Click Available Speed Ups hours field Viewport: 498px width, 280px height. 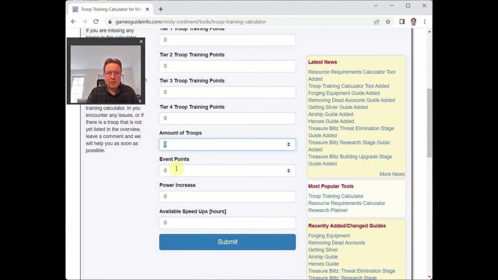227,223
